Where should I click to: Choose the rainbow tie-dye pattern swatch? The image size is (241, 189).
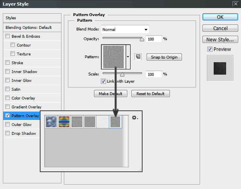(x=64, y=122)
